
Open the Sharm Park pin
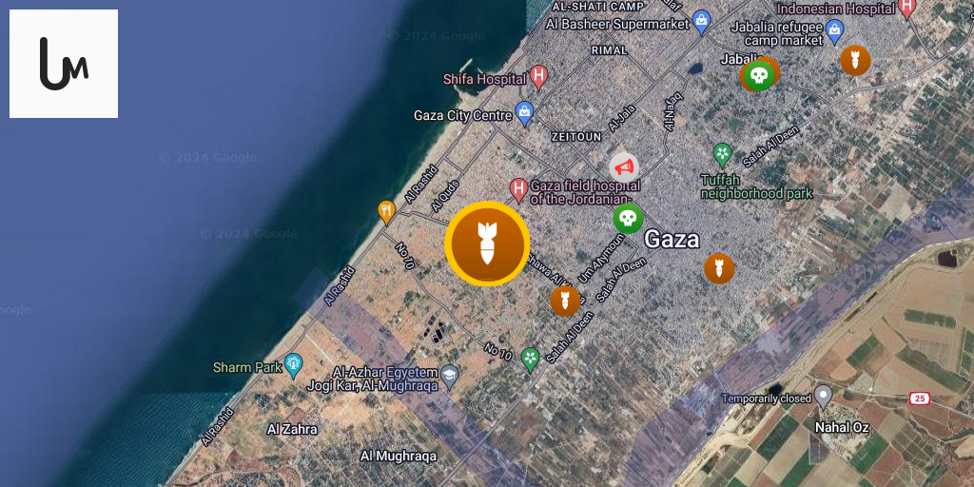[293, 365]
